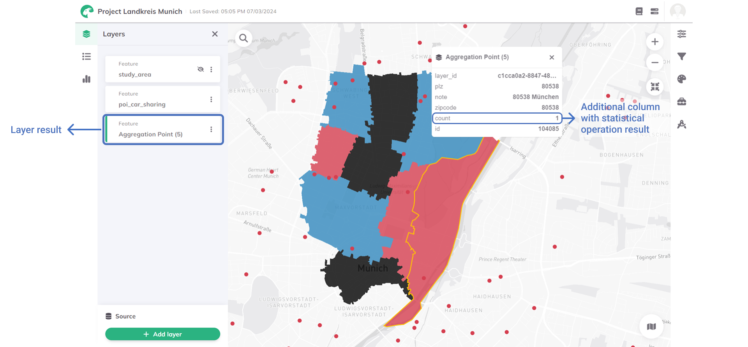
Task: Zoom out on the map
Action: click(655, 62)
